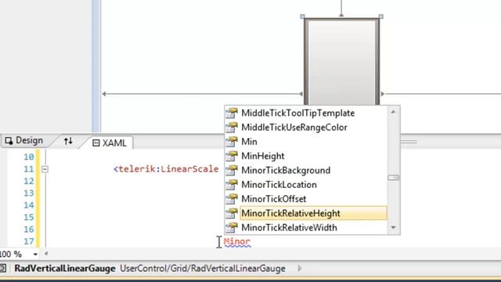Pick MinorTickOffset in the completion list

(x=273, y=199)
